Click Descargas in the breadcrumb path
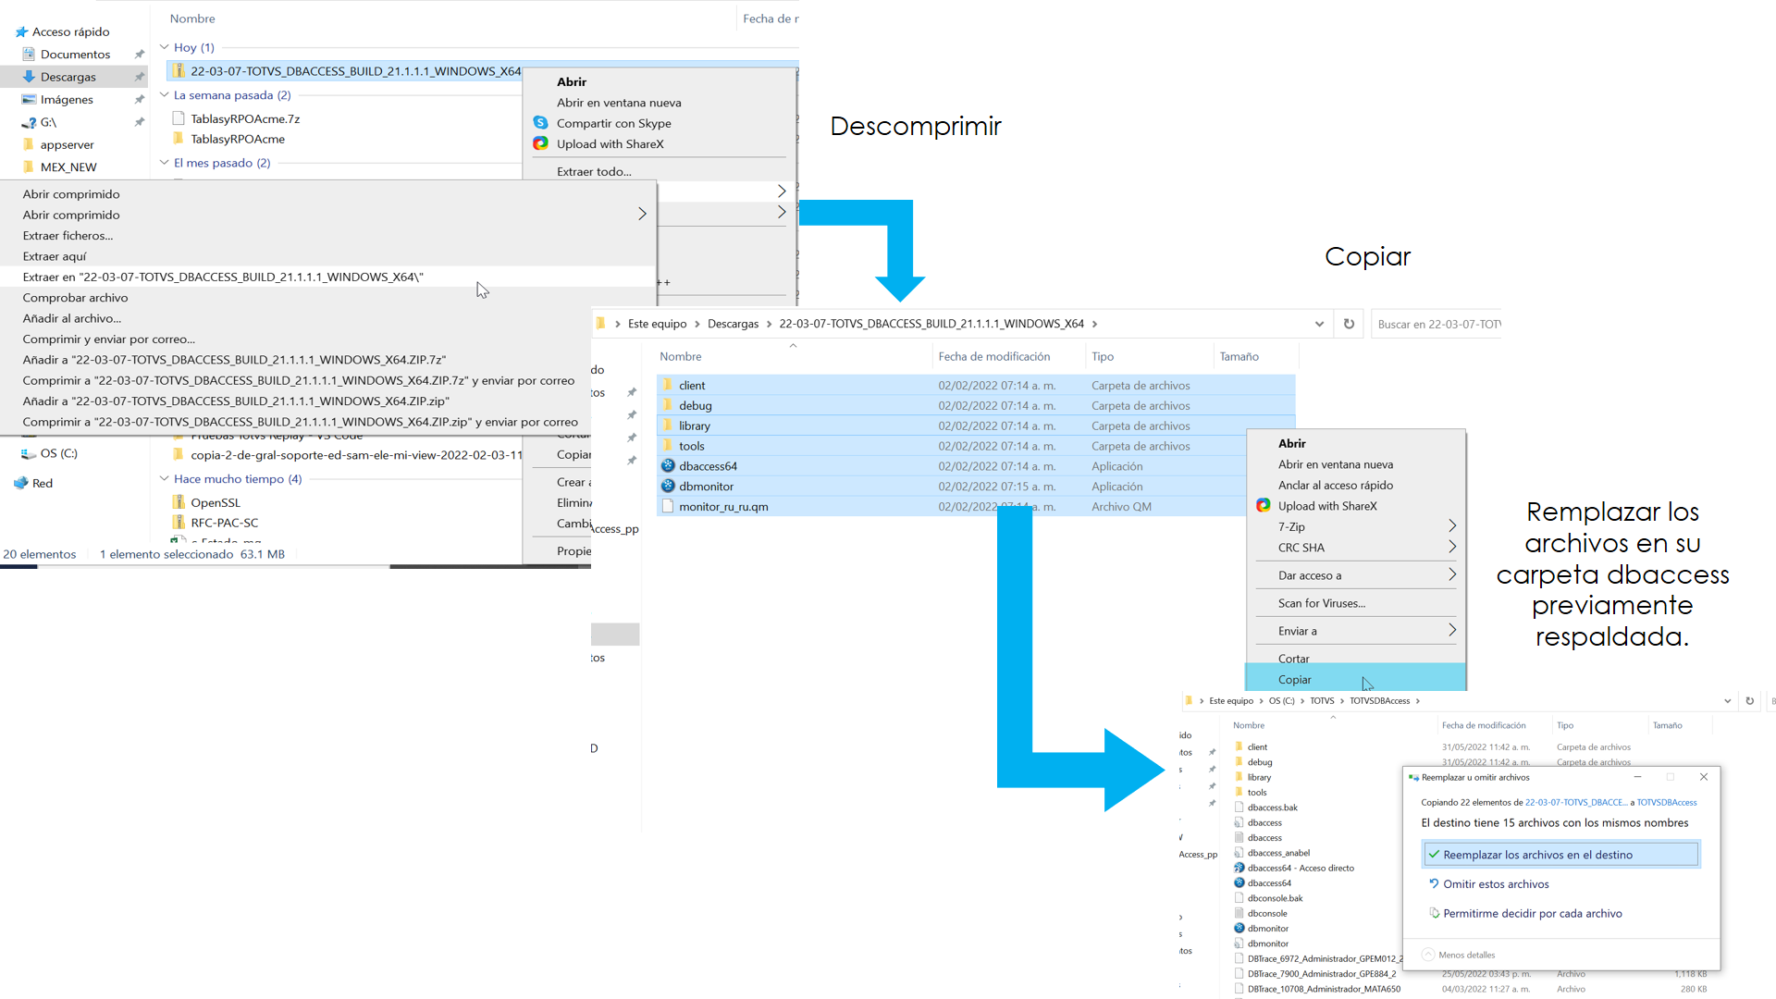The image size is (1776, 999). click(733, 324)
